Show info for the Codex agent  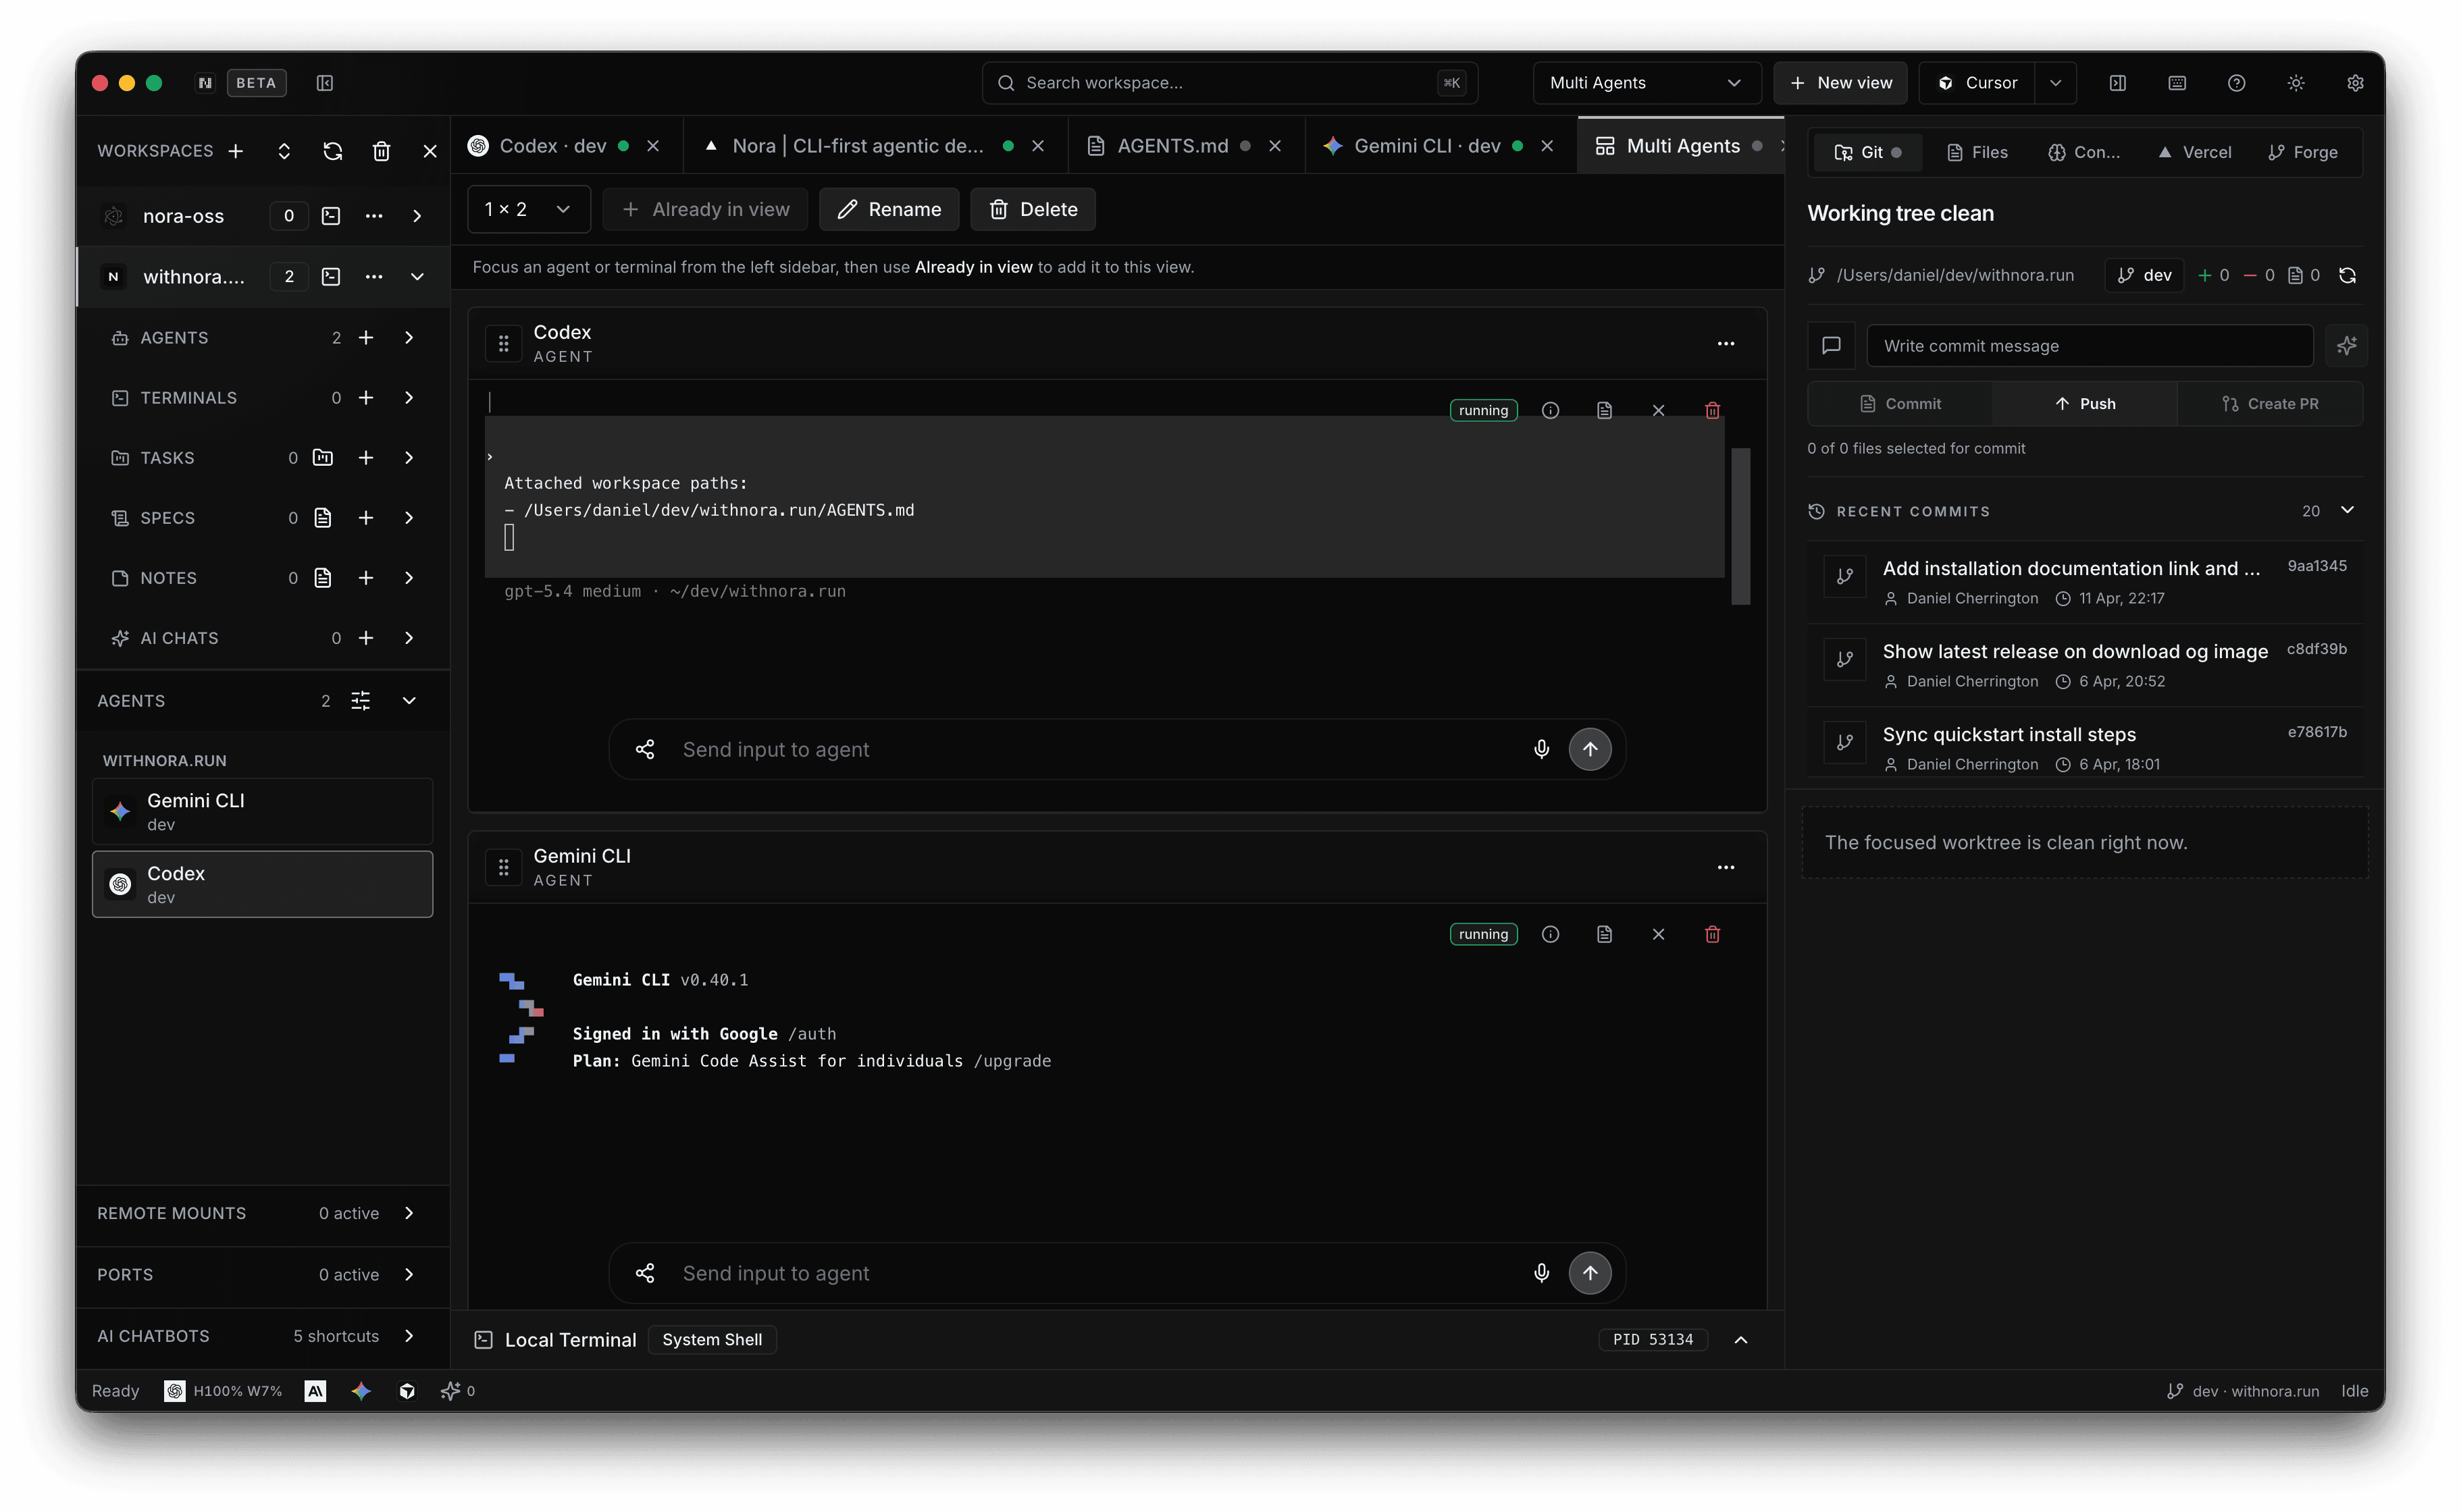click(x=1551, y=411)
